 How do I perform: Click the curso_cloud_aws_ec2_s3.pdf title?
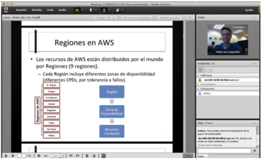22,17
